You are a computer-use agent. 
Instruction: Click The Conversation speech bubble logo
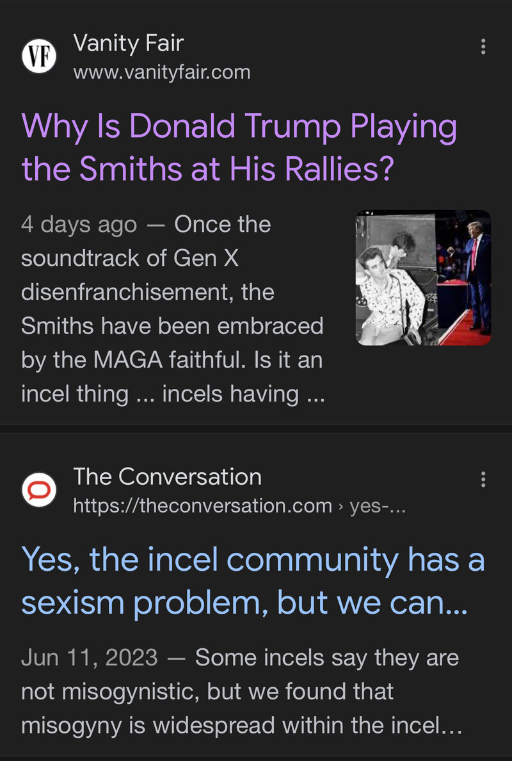39,491
